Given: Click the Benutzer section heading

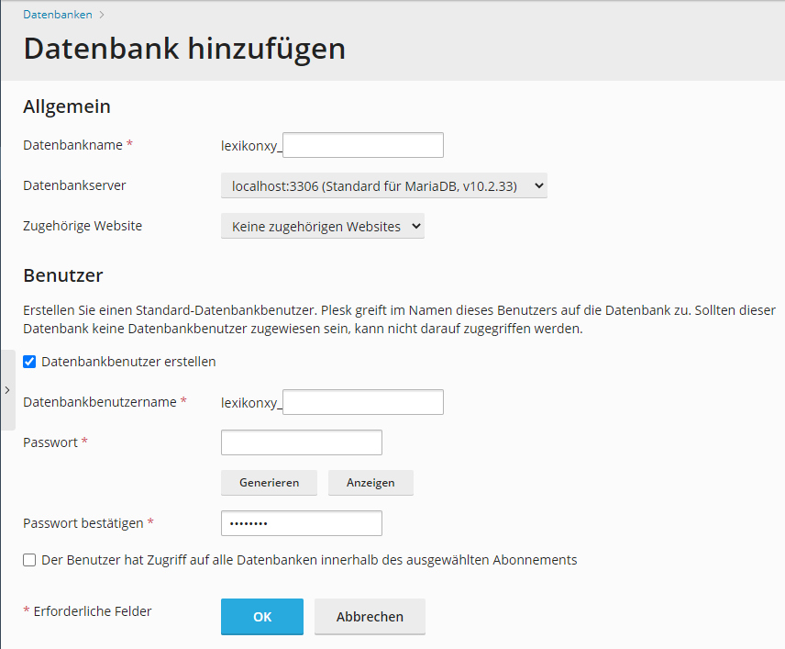Looking at the screenshot, I should pos(62,275).
